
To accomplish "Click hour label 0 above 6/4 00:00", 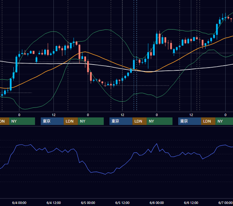I will [x=19, y=115].
